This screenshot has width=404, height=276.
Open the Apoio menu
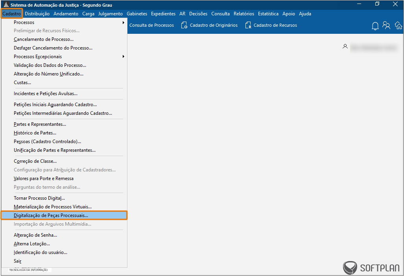coord(289,14)
